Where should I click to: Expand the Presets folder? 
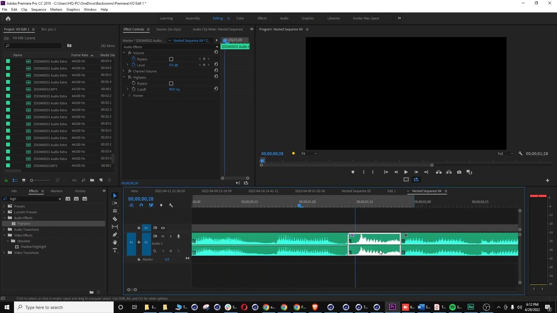click(4, 206)
